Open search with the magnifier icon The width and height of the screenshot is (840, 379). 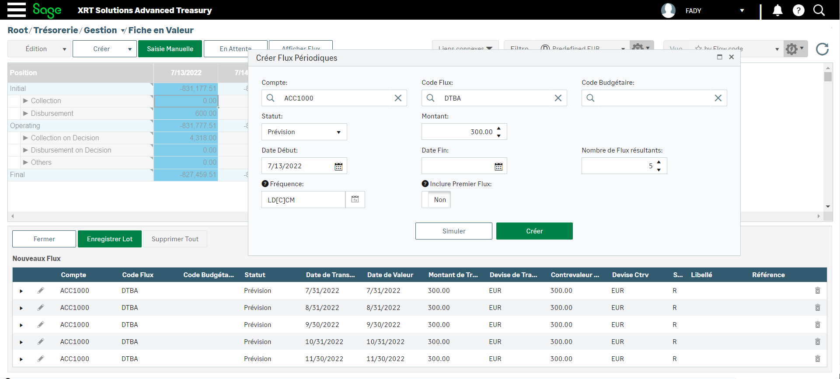pos(819,10)
